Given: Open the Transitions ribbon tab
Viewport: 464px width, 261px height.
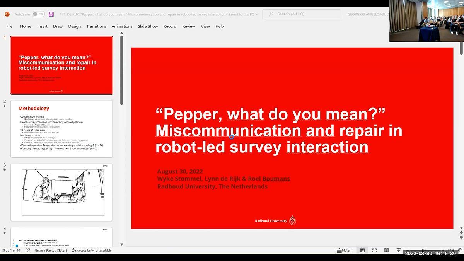Looking at the screenshot, I should pyautogui.click(x=96, y=26).
